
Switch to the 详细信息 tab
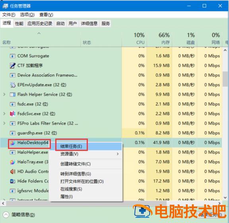click(89, 23)
